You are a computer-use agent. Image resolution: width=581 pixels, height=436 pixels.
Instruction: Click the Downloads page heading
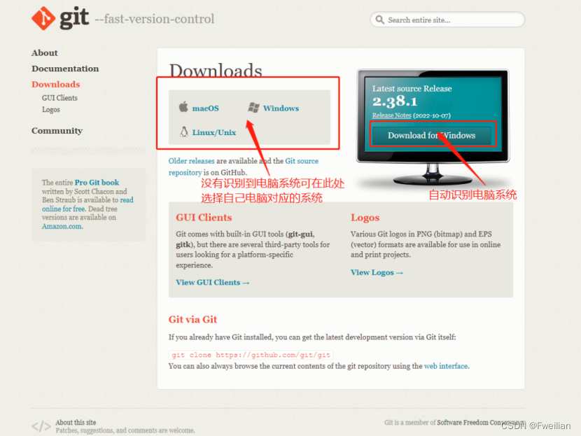tap(216, 71)
